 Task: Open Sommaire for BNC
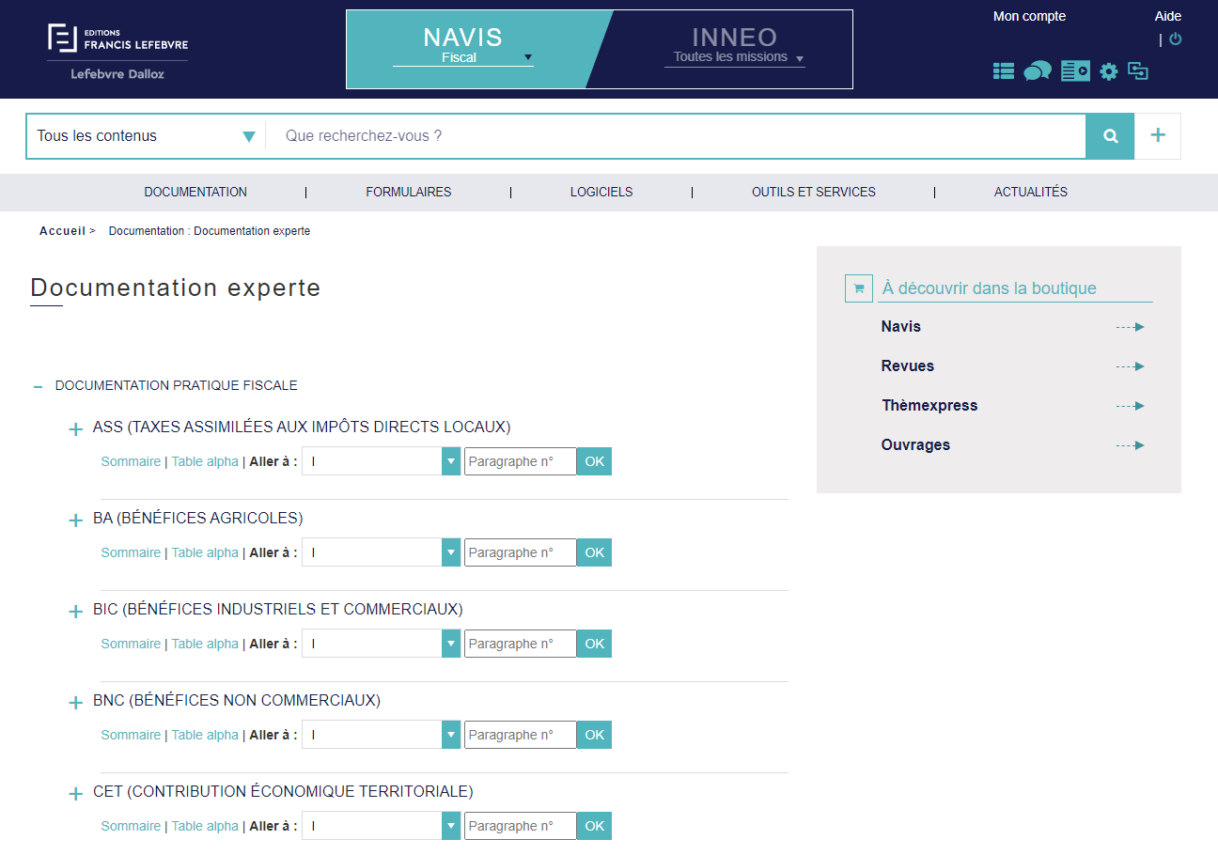point(131,735)
